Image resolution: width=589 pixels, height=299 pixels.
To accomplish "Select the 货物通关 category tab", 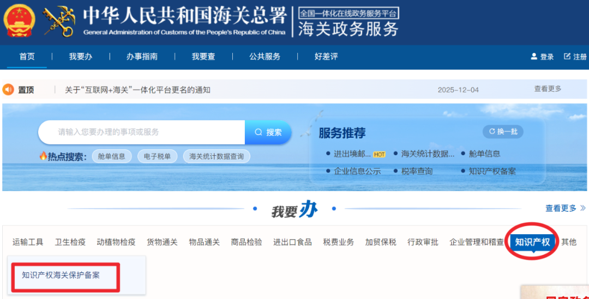I will 162,242.
